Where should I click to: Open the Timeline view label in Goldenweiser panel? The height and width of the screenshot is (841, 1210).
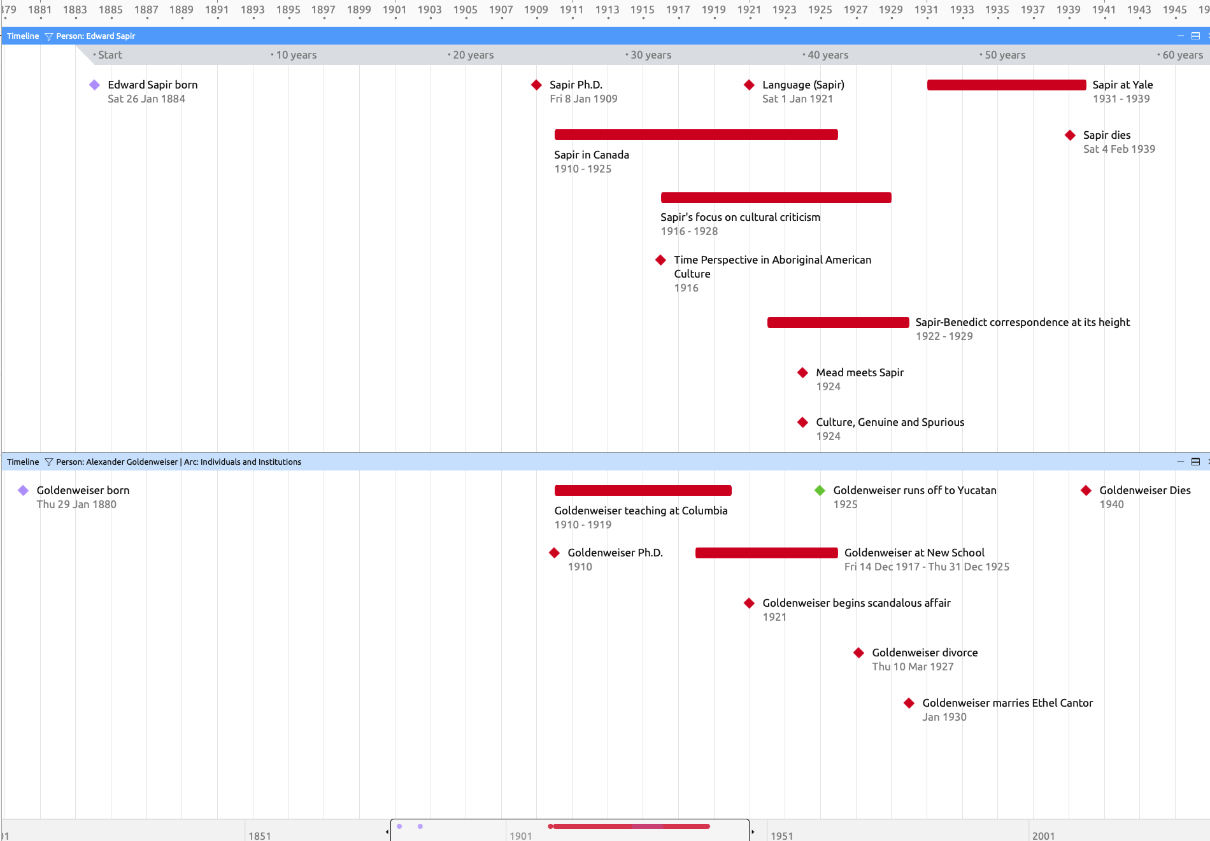pos(23,462)
